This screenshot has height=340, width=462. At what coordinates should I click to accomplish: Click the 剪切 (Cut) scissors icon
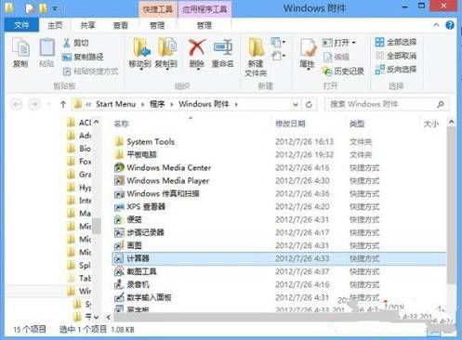(67, 43)
